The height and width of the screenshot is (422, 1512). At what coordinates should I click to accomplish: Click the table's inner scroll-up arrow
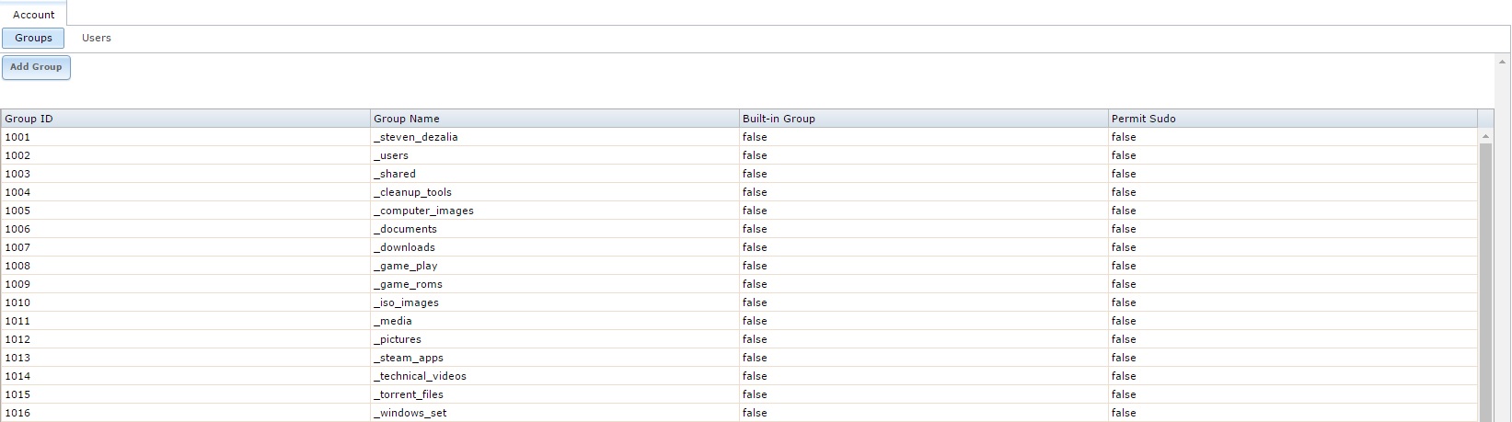(x=1484, y=137)
